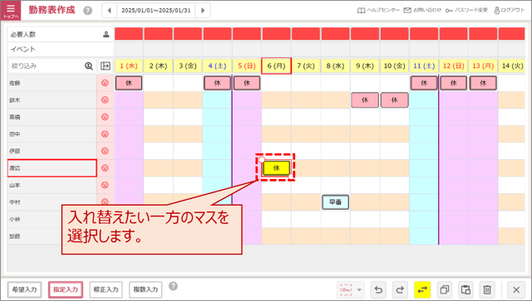Click the undo arrow icon
The image size is (532, 301).
click(x=378, y=290)
